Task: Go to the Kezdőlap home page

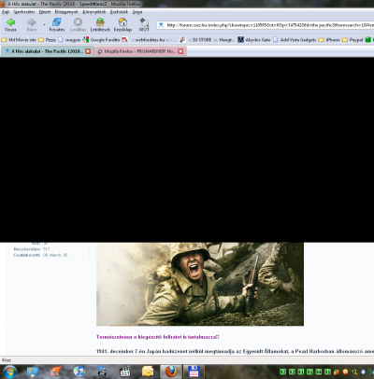Action: click(x=122, y=24)
